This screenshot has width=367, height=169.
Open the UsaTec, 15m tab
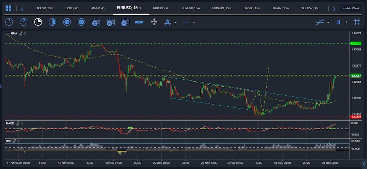(281, 8)
